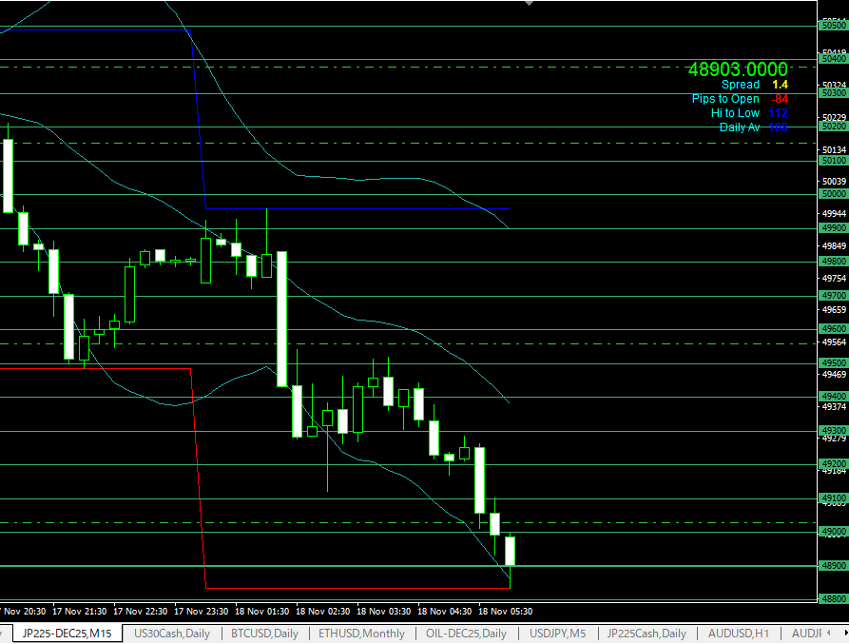Select the 50000 horizontal line price label

(x=833, y=194)
